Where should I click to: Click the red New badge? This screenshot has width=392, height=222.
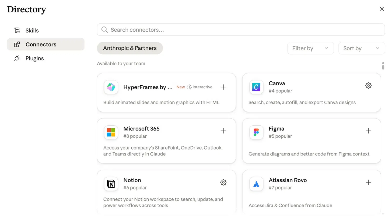(181, 87)
